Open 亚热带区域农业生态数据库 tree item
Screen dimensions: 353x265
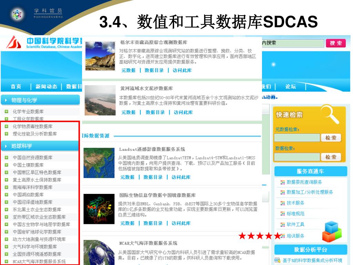39,217
